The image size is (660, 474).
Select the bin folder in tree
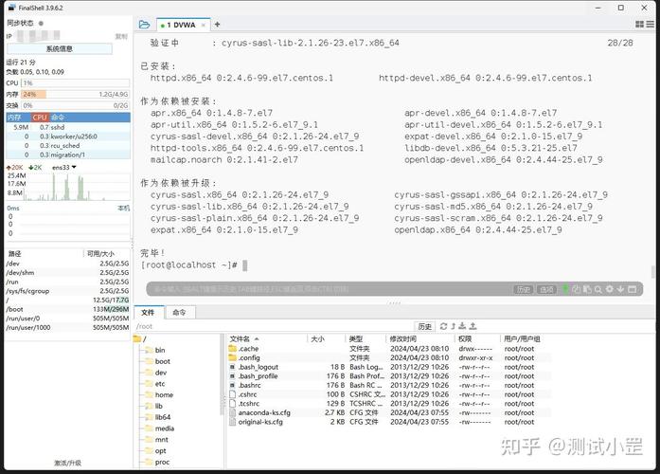tap(155, 350)
